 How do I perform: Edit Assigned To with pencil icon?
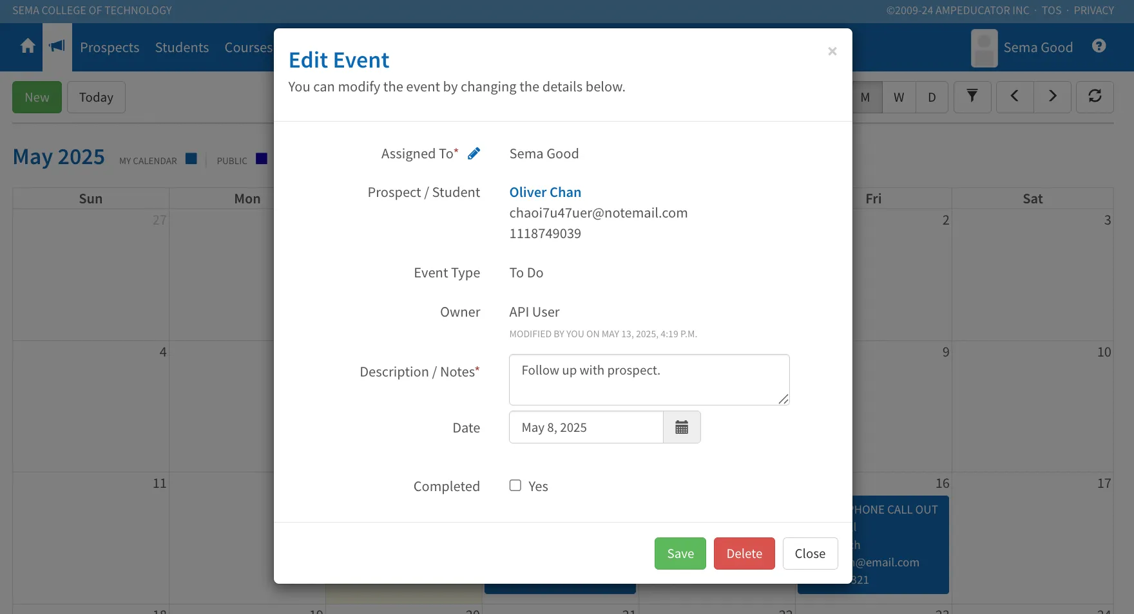coord(474,153)
